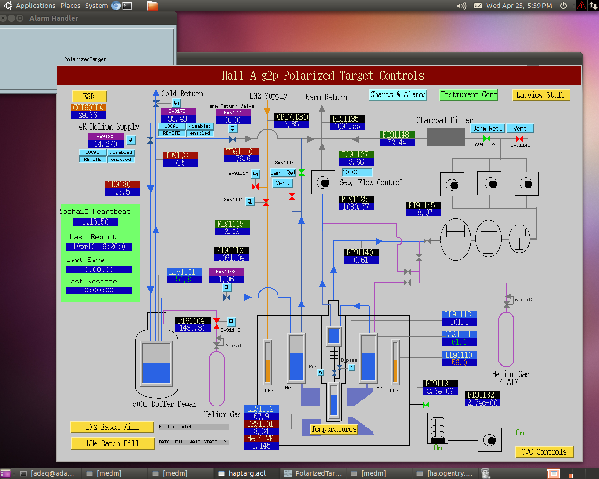This screenshot has height=479, width=599.
Task: Click the FI91148 readout 52.44
Action: pyautogui.click(x=397, y=143)
